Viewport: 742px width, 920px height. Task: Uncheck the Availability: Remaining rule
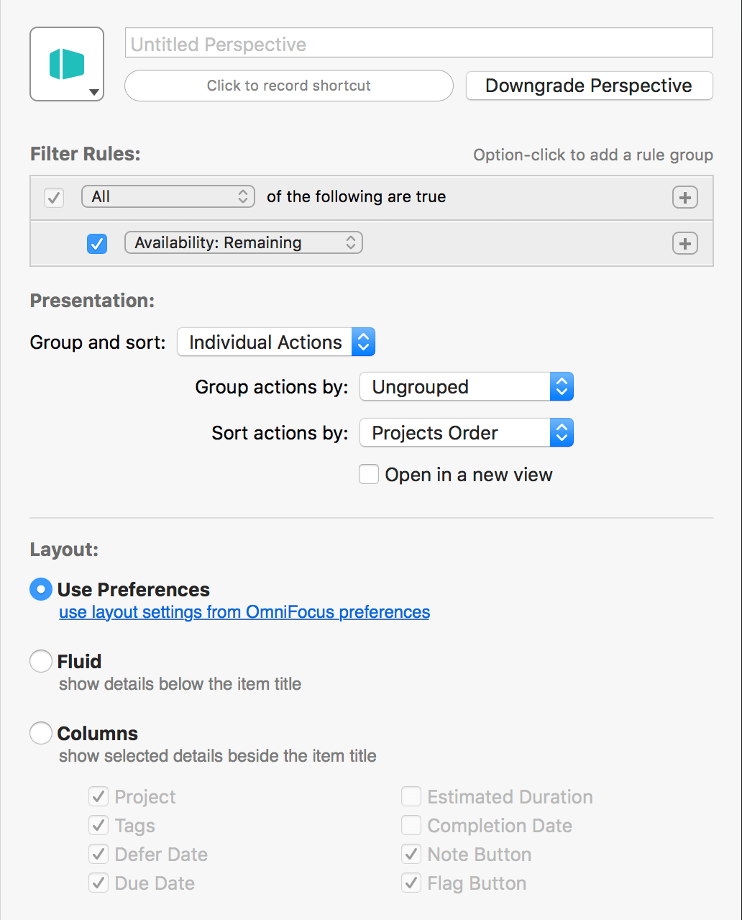tap(97, 243)
